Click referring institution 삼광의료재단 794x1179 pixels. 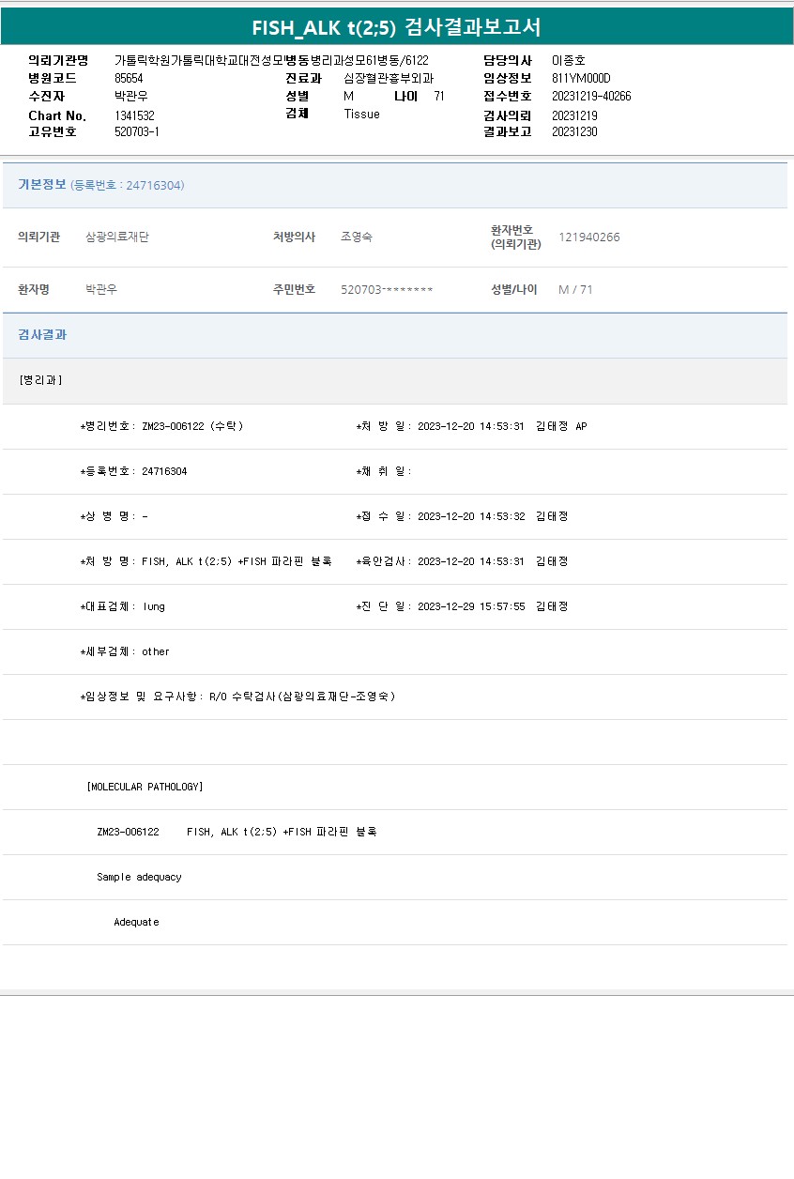pos(117,237)
